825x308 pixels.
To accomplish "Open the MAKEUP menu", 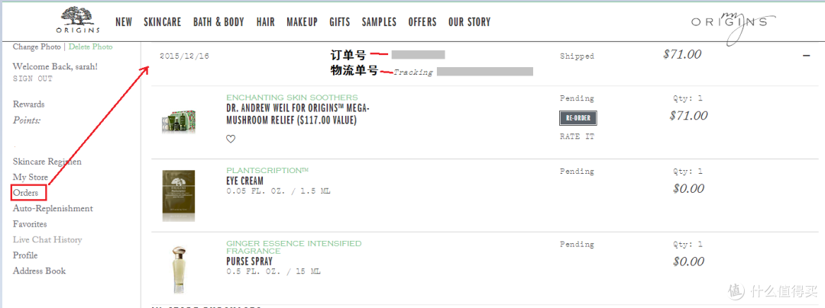I will [x=302, y=22].
